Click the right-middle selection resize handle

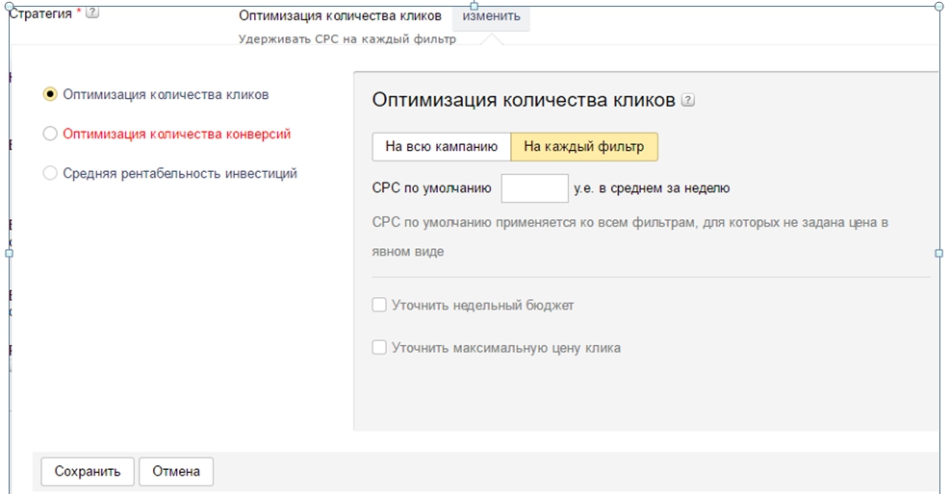tap(938, 253)
